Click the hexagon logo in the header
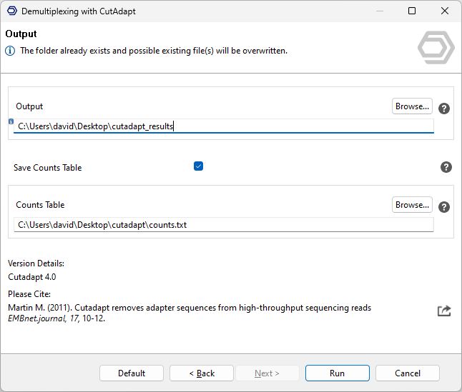462x392 pixels. click(x=436, y=49)
